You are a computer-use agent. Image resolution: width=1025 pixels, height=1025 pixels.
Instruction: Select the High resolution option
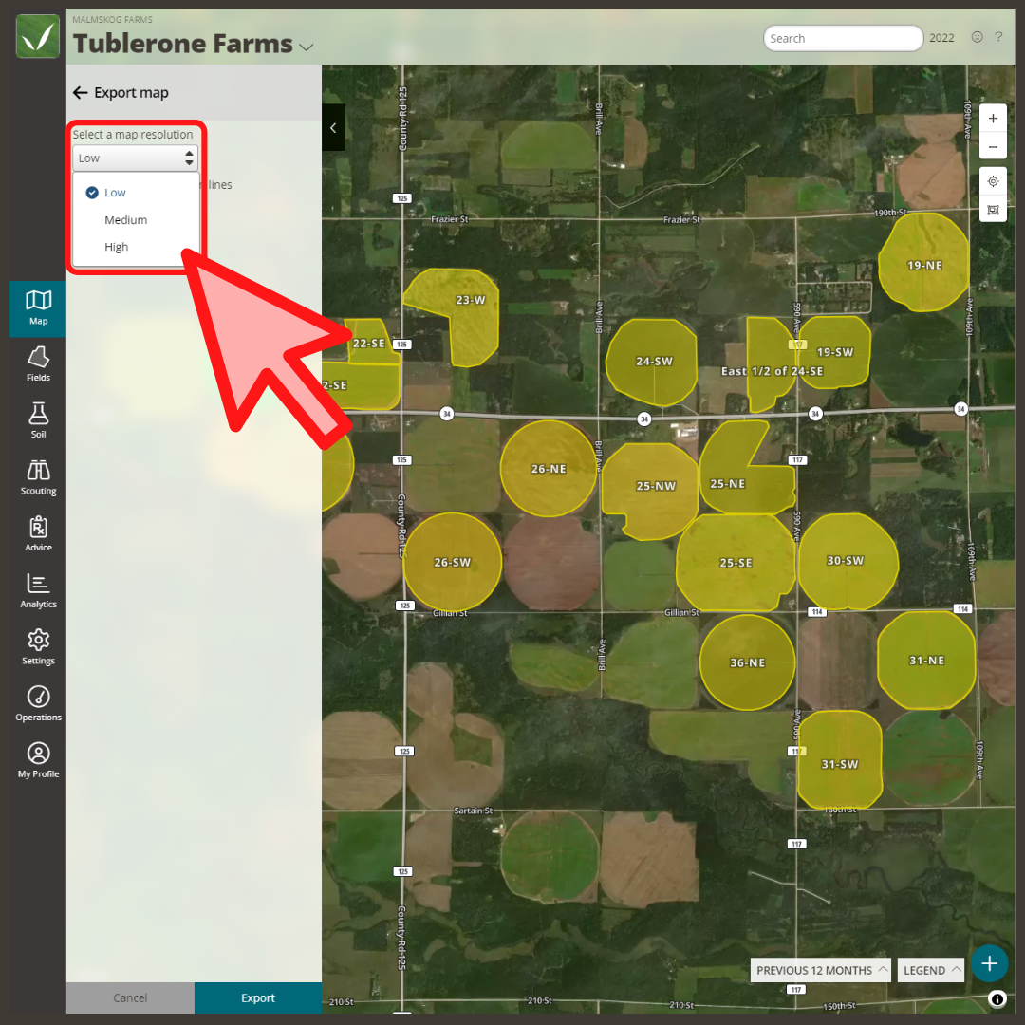click(136, 247)
